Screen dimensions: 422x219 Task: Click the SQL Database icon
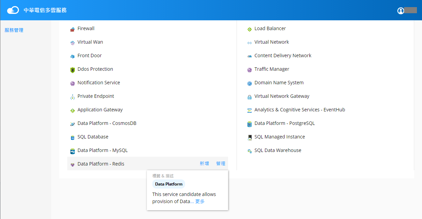[72, 138]
